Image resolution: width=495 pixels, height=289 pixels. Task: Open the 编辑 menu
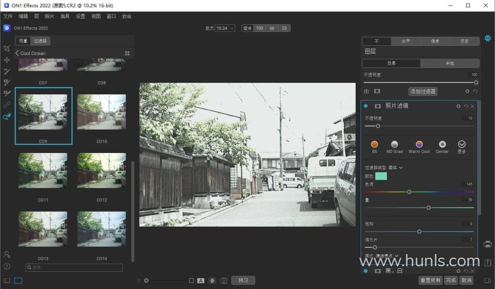[x=23, y=16]
